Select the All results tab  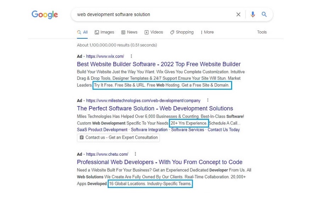(x=82, y=32)
